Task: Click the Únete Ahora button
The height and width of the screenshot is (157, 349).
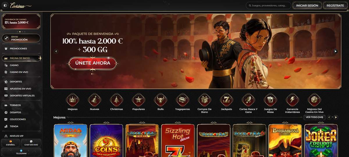Action: [x=93, y=63]
